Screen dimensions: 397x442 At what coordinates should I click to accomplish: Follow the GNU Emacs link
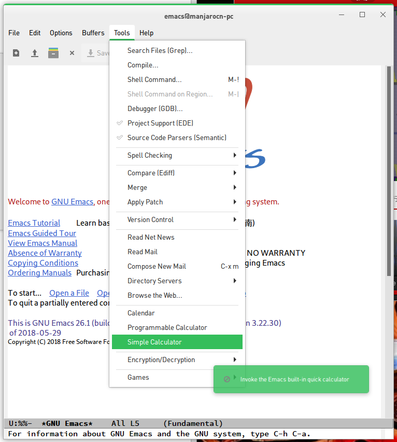(72, 202)
